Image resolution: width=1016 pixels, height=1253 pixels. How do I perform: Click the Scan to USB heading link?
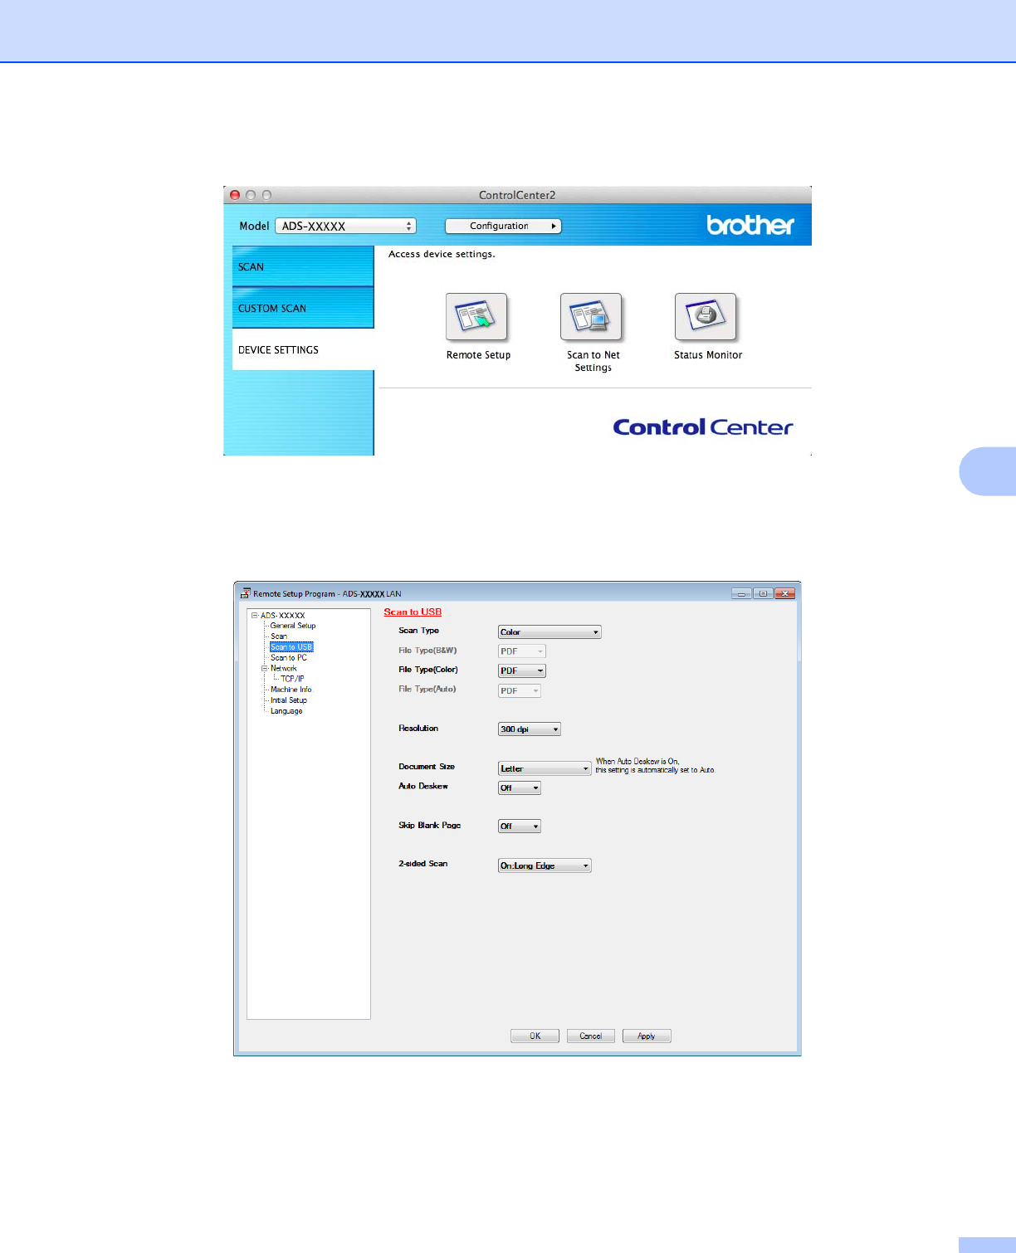[413, 612]
